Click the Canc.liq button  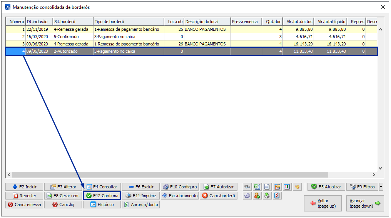pyautogui.click(x=63, y=205)
